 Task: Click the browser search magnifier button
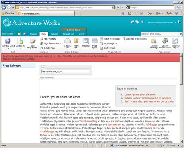177,8
